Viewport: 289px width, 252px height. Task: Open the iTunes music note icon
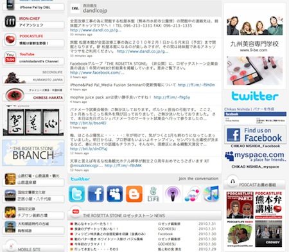211,194
